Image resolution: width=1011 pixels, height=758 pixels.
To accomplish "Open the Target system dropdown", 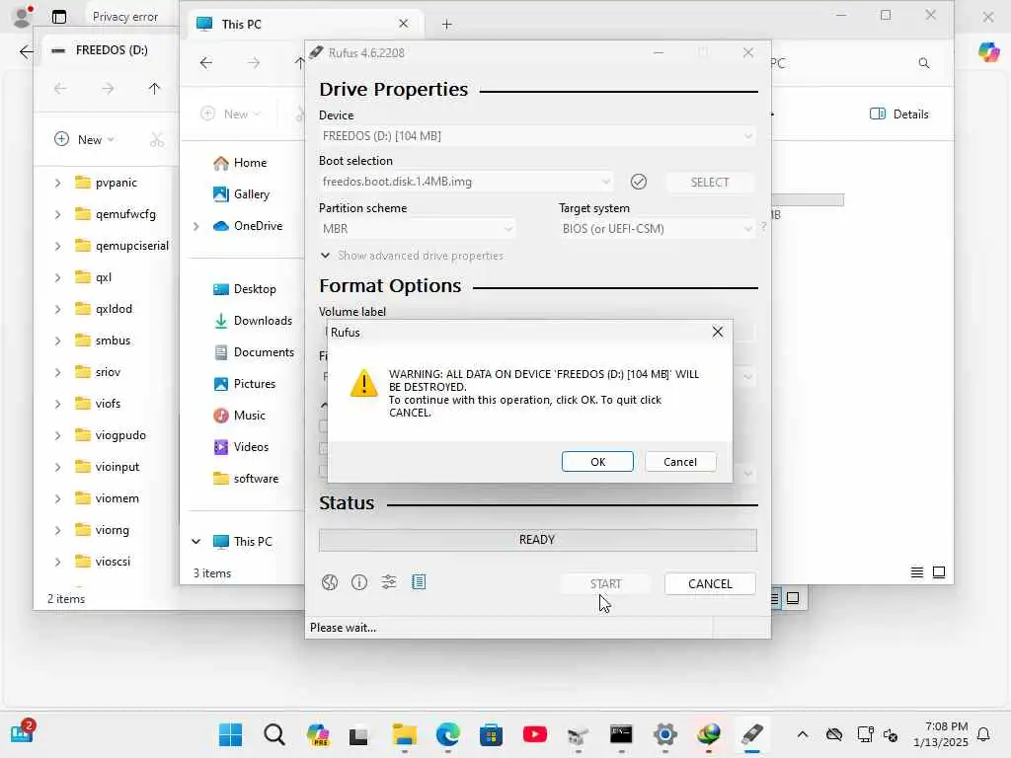I will 657,229.
